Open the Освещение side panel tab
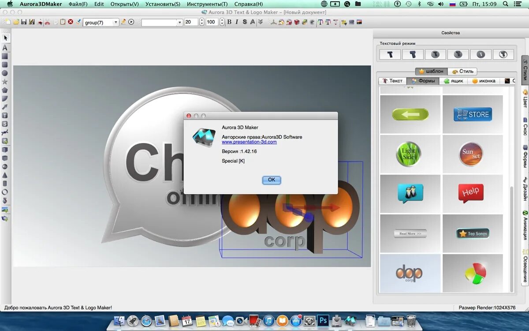 525,265
